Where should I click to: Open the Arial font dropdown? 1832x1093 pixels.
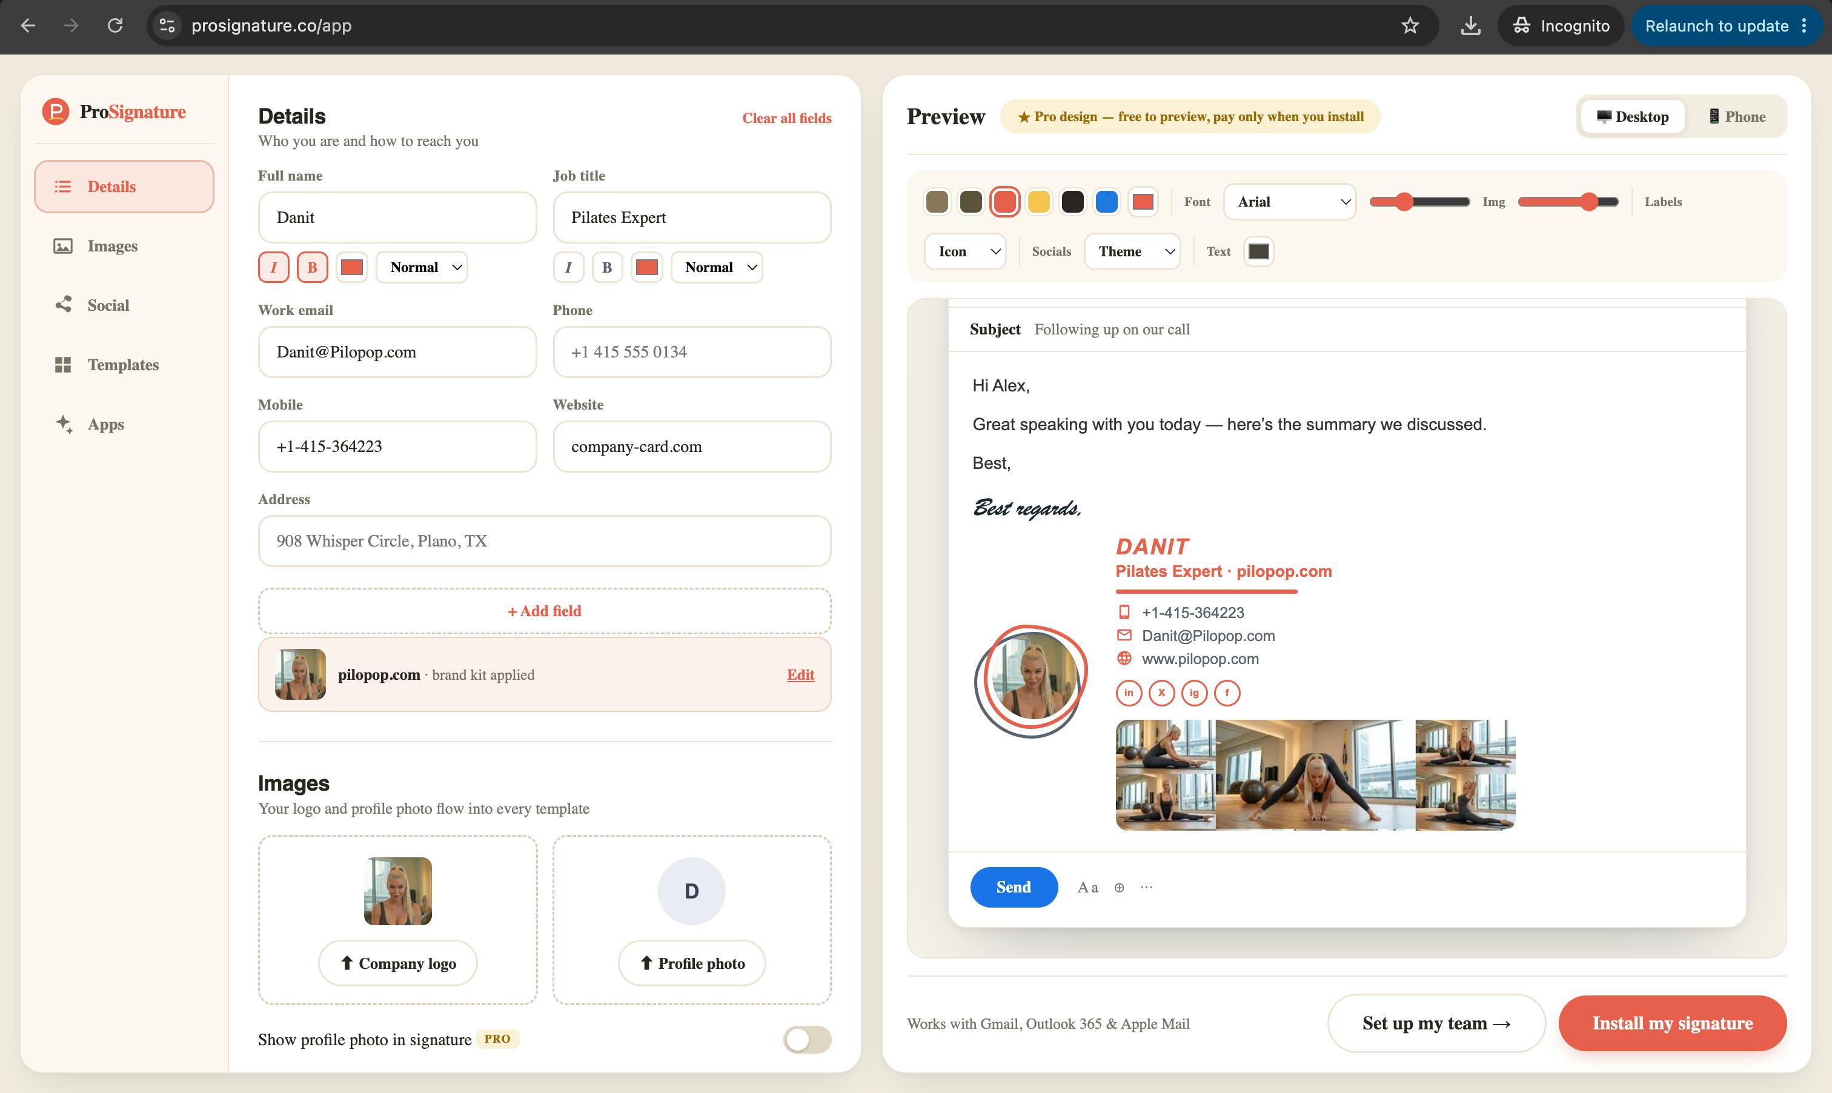[1289, 202]
